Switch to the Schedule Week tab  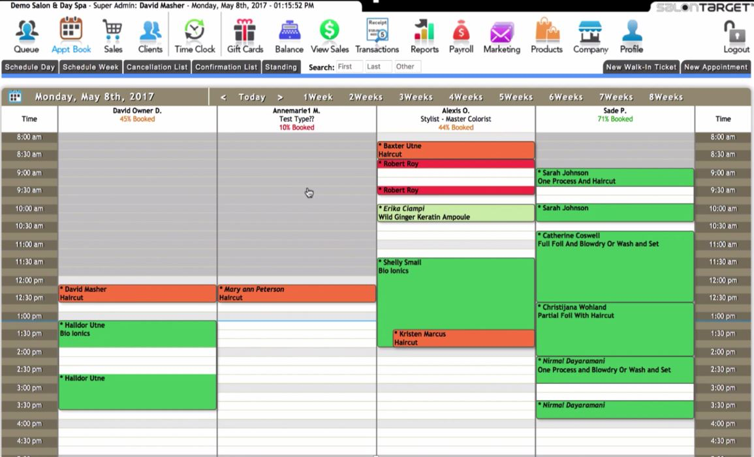pos(90,67)
